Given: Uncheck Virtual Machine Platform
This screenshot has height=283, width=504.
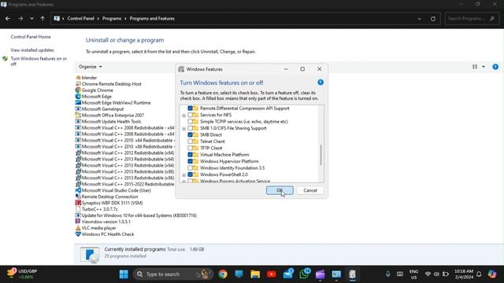Looking at the screenshot, I should 191,155.
